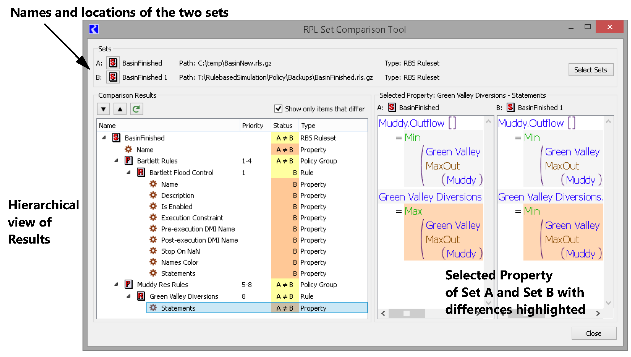Image resolution: width=631 pixels, height=357 pixels.
Task: Click the RiverWare app icon in title bar
Action: click(x=94, y=29)
